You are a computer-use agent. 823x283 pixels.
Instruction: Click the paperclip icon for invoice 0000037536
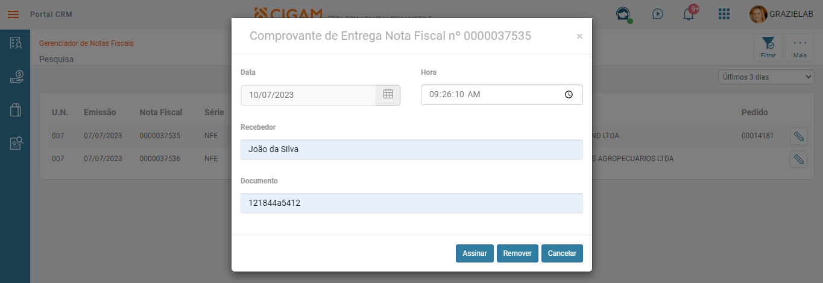[799, 159]
